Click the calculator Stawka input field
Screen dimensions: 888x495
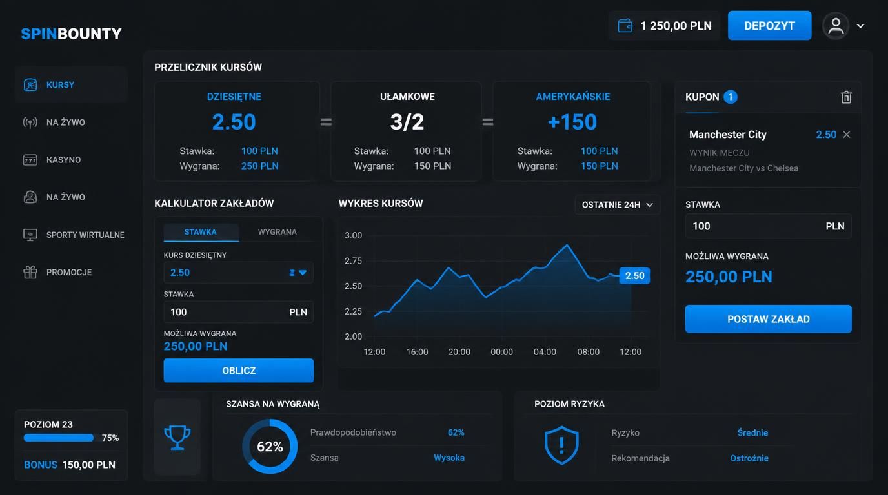tap(239, 312)
